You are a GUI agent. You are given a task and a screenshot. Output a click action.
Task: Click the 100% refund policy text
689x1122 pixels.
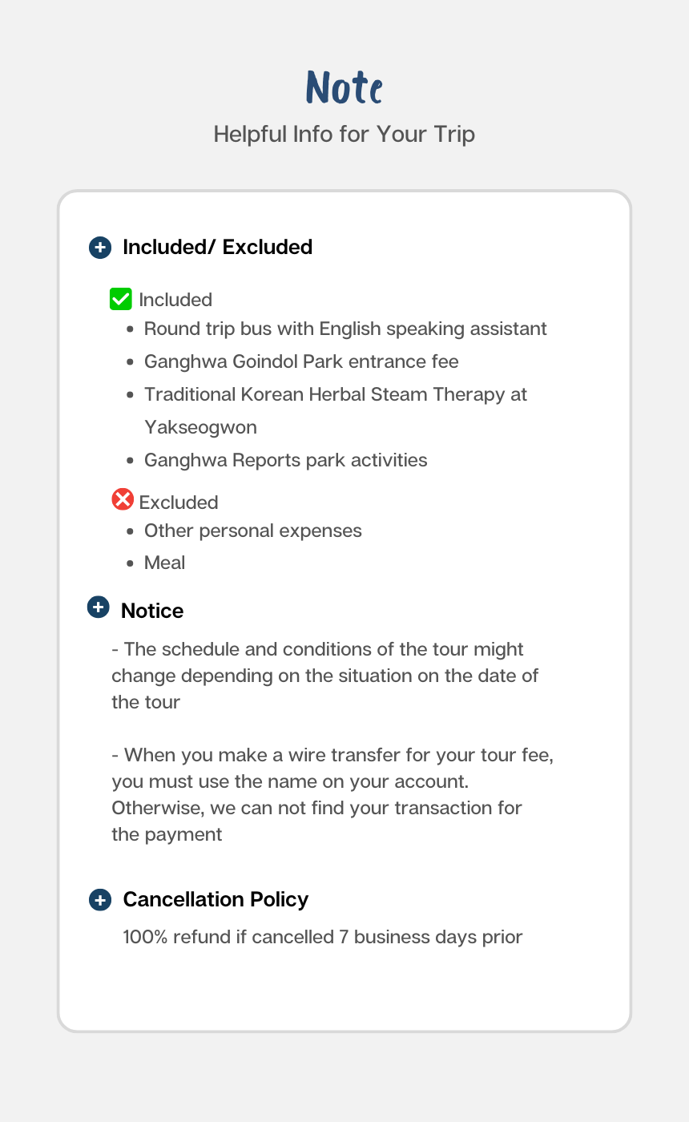coord(322,937)
